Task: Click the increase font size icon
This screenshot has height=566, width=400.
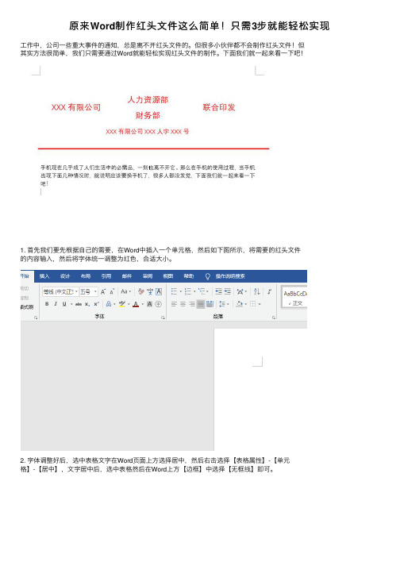Action: (103, 291)
